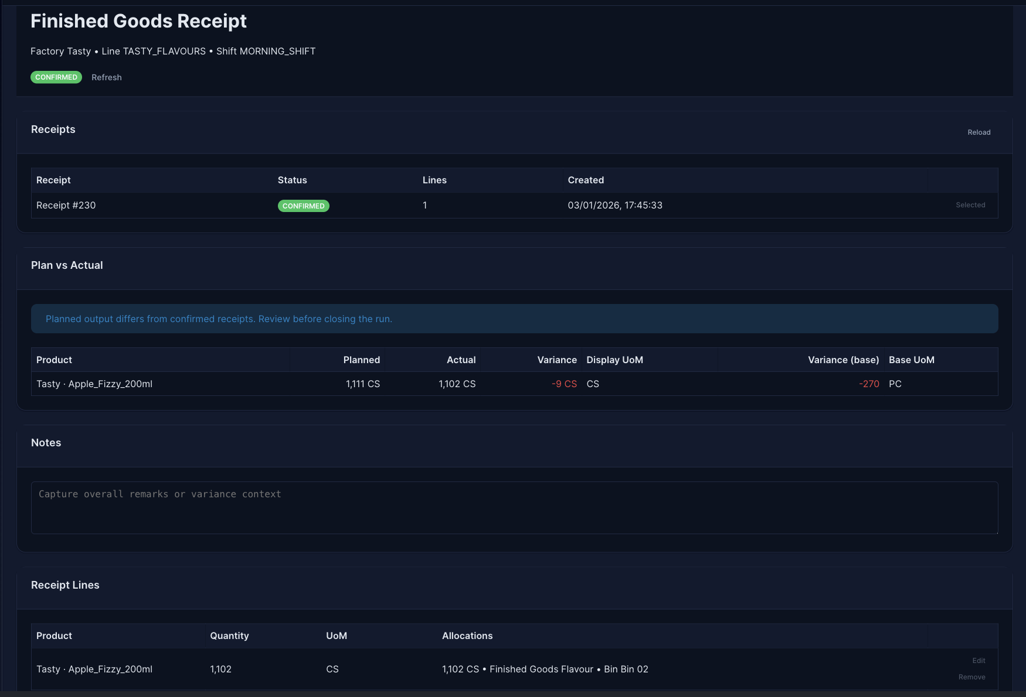Type in the Notes remarks text area
Image resolution: width=1026 pixels, height=697 pixels.
tap(514, 507)
